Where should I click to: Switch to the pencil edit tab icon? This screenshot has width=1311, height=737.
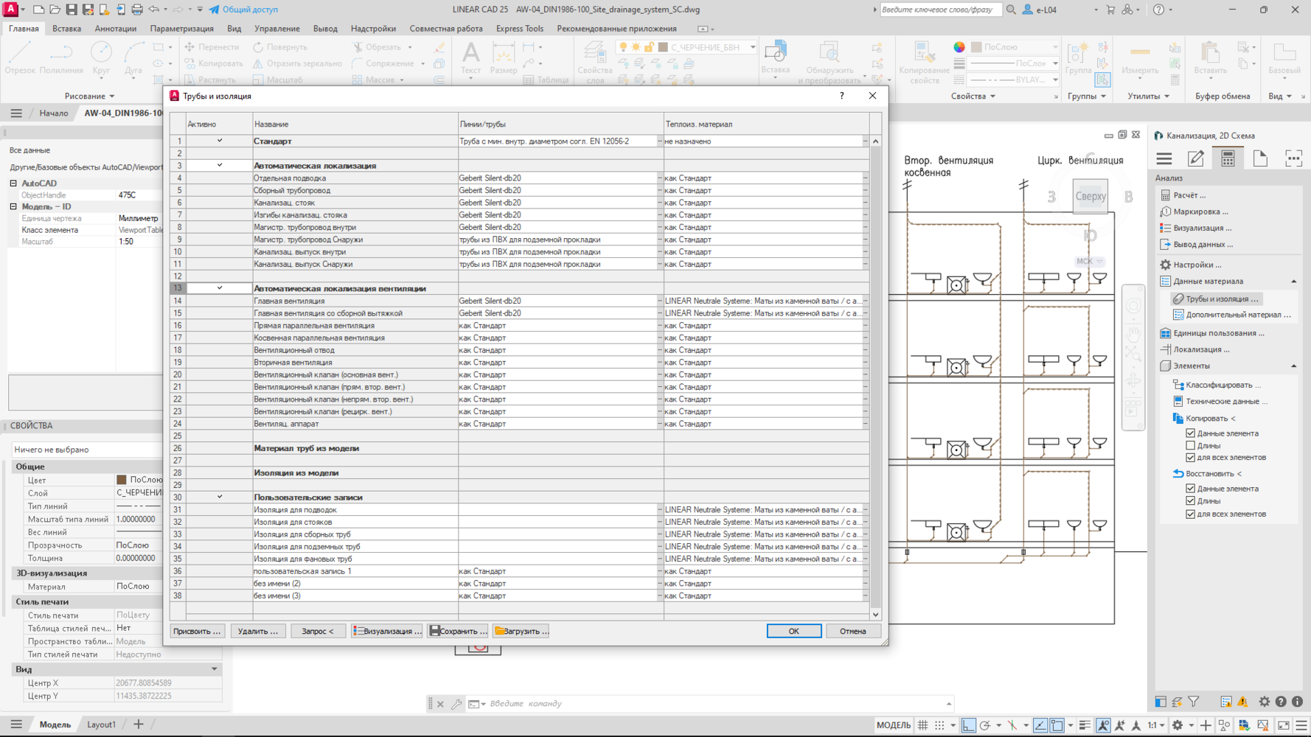click(x=1195, y=158)
